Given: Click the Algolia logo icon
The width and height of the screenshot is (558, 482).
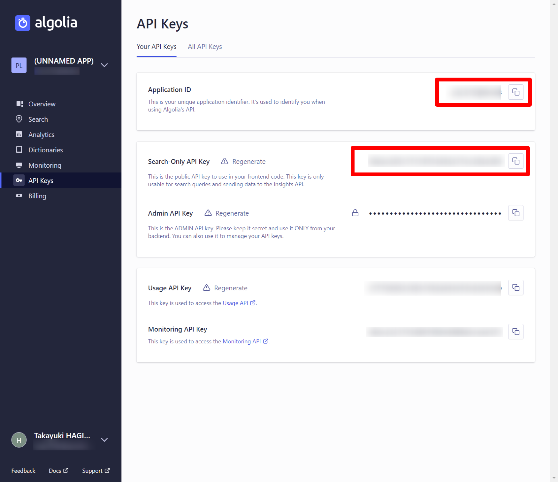Looking at the screenshot, I should click(x=23, y=23).
